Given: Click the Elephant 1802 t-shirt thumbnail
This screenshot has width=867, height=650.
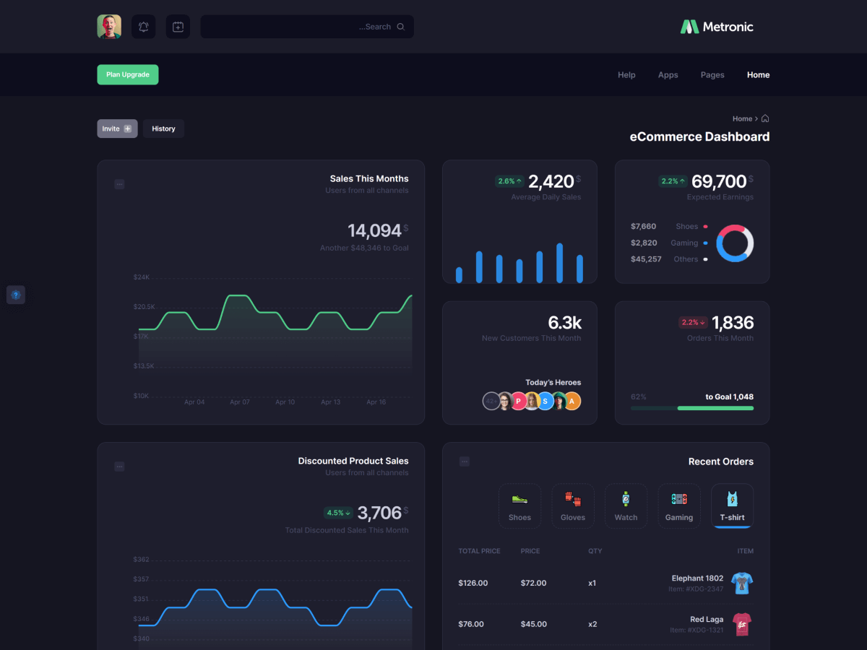Looking at the screenshot, I should click(741, 583).
